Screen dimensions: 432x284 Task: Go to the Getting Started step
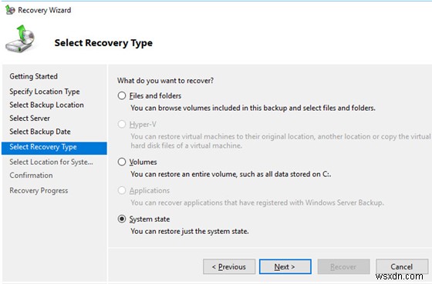coord(34,76)
